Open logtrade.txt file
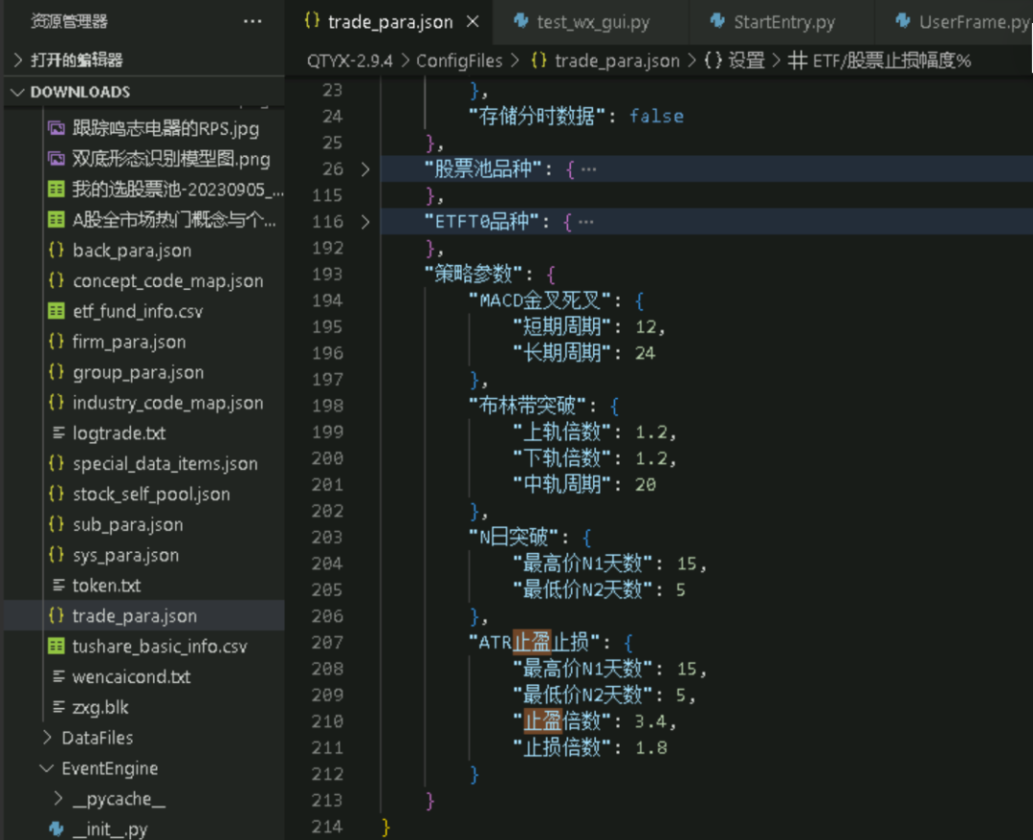This screenshot has height=840, width=1033. click(120, 432)
